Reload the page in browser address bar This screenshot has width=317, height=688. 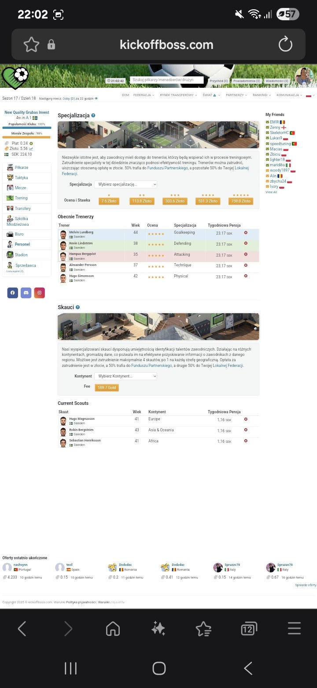285,44
